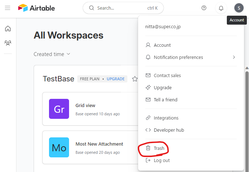Star the TestBase workspace
Image resolution: width=249 pixels, height=172 pixels.
[135, 79]
